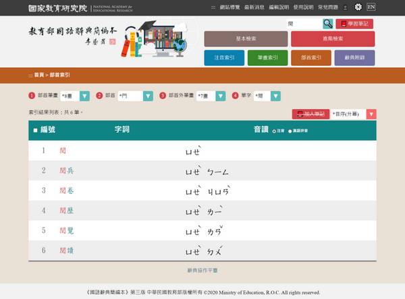This screenshot has height=299, width=405.
Task: Click the red sort dropdown arrow
Action: (x=371, y=114)
